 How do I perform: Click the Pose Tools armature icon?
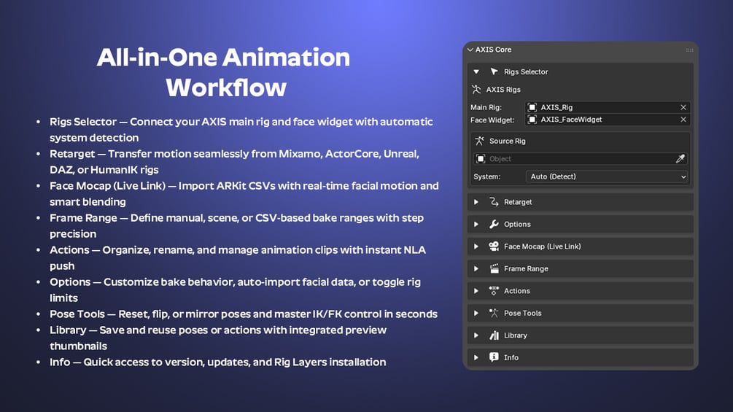494,313
